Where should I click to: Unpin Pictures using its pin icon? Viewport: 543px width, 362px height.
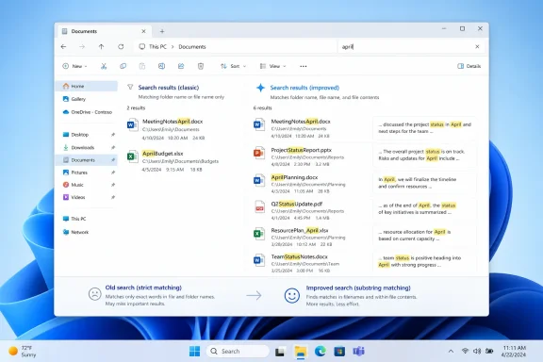113,173
